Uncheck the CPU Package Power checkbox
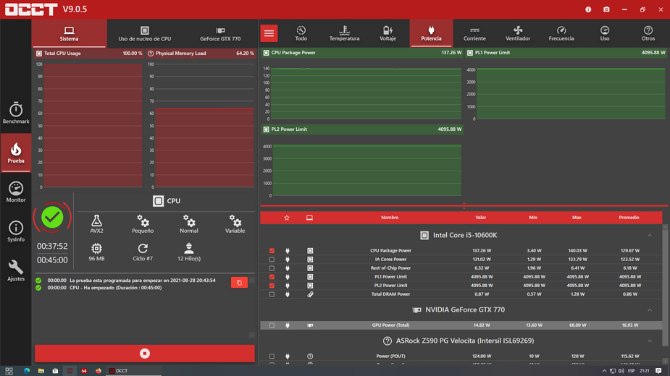The height and width of the screenshot is (376, 670). (x=272, y=251)
